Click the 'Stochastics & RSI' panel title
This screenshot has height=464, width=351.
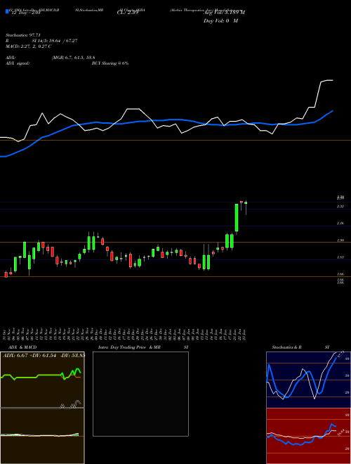pyautogui.click(x=300, y=347)
